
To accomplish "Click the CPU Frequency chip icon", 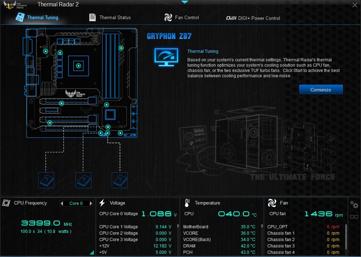I will click(6, 203).
